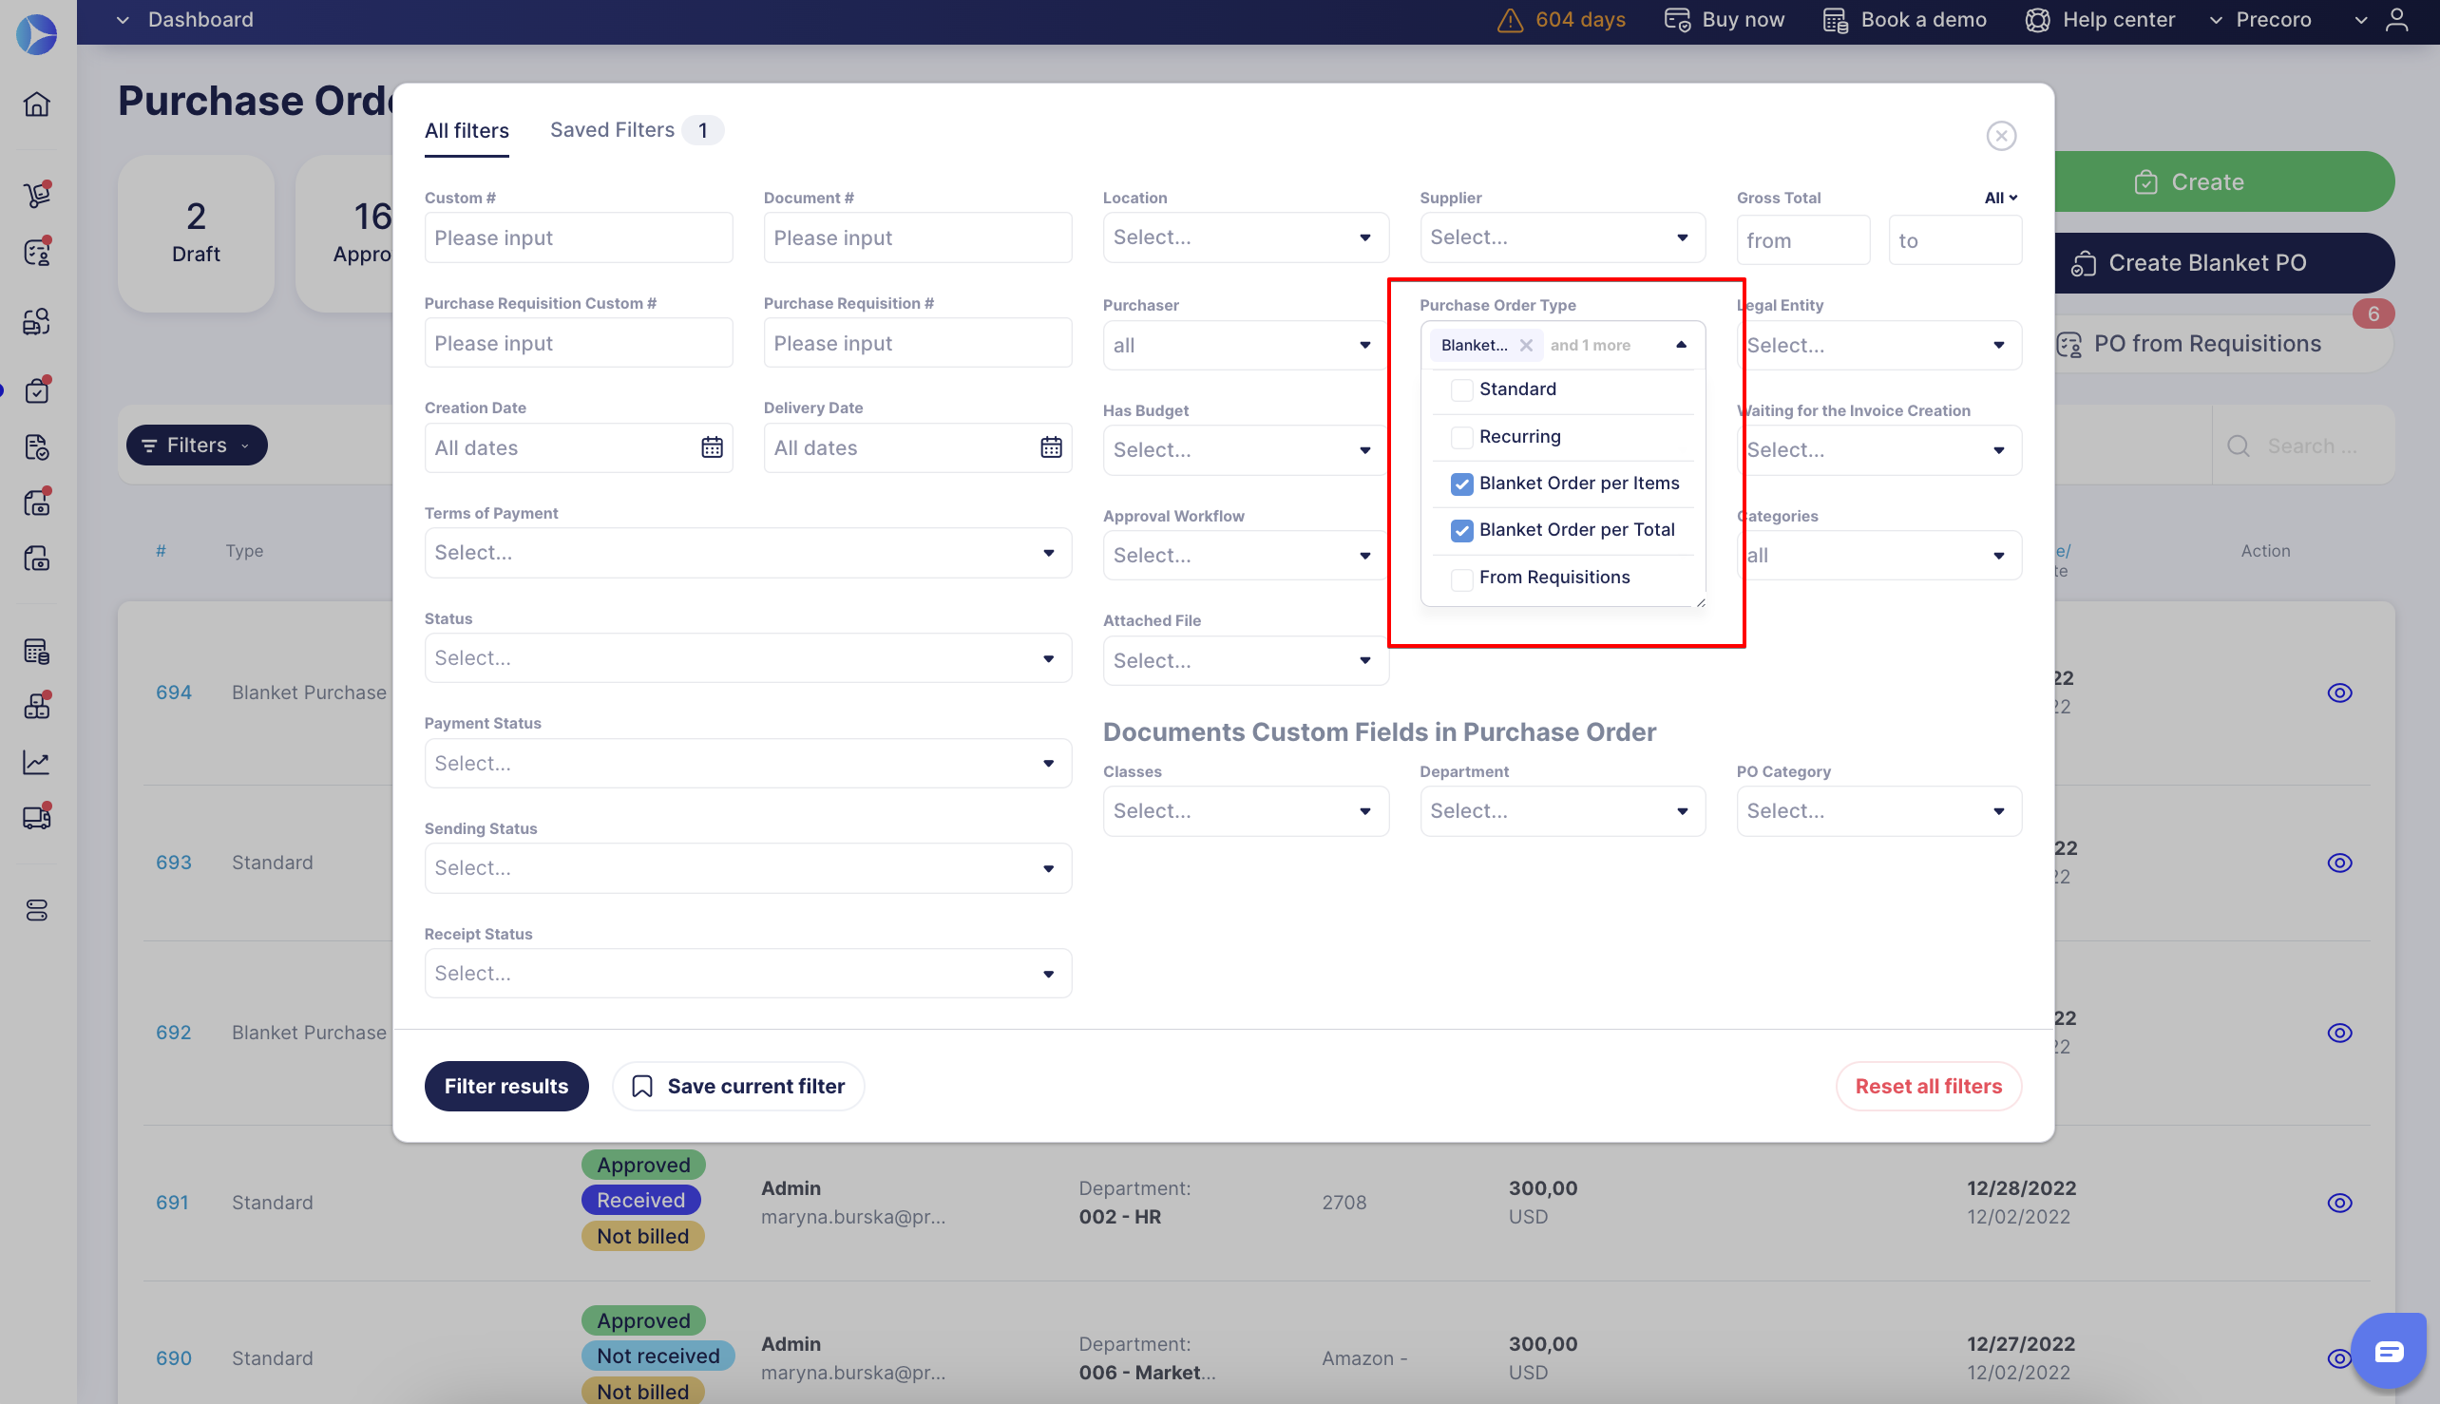Uncheck Blanket Order per Items option

click(x=1462, y=484)
